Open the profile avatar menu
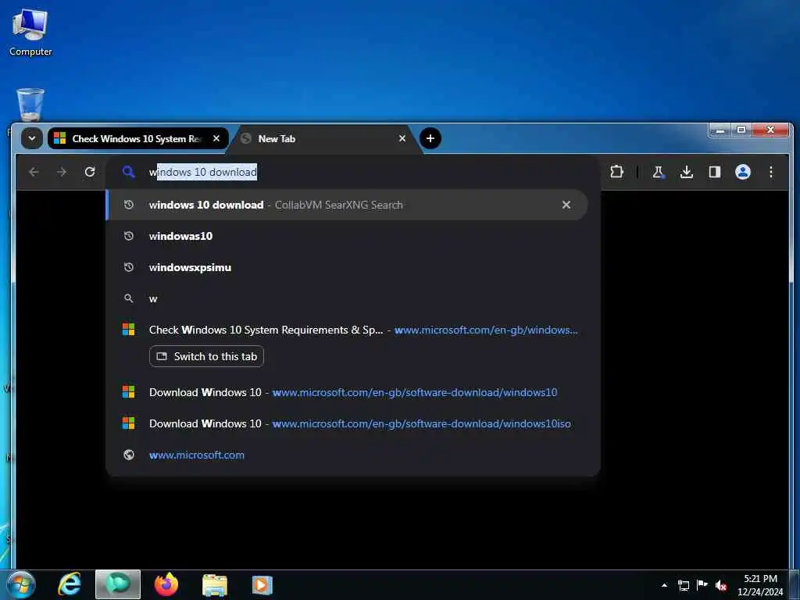Viewport: 800px width, 600px height. coord(742,172)
